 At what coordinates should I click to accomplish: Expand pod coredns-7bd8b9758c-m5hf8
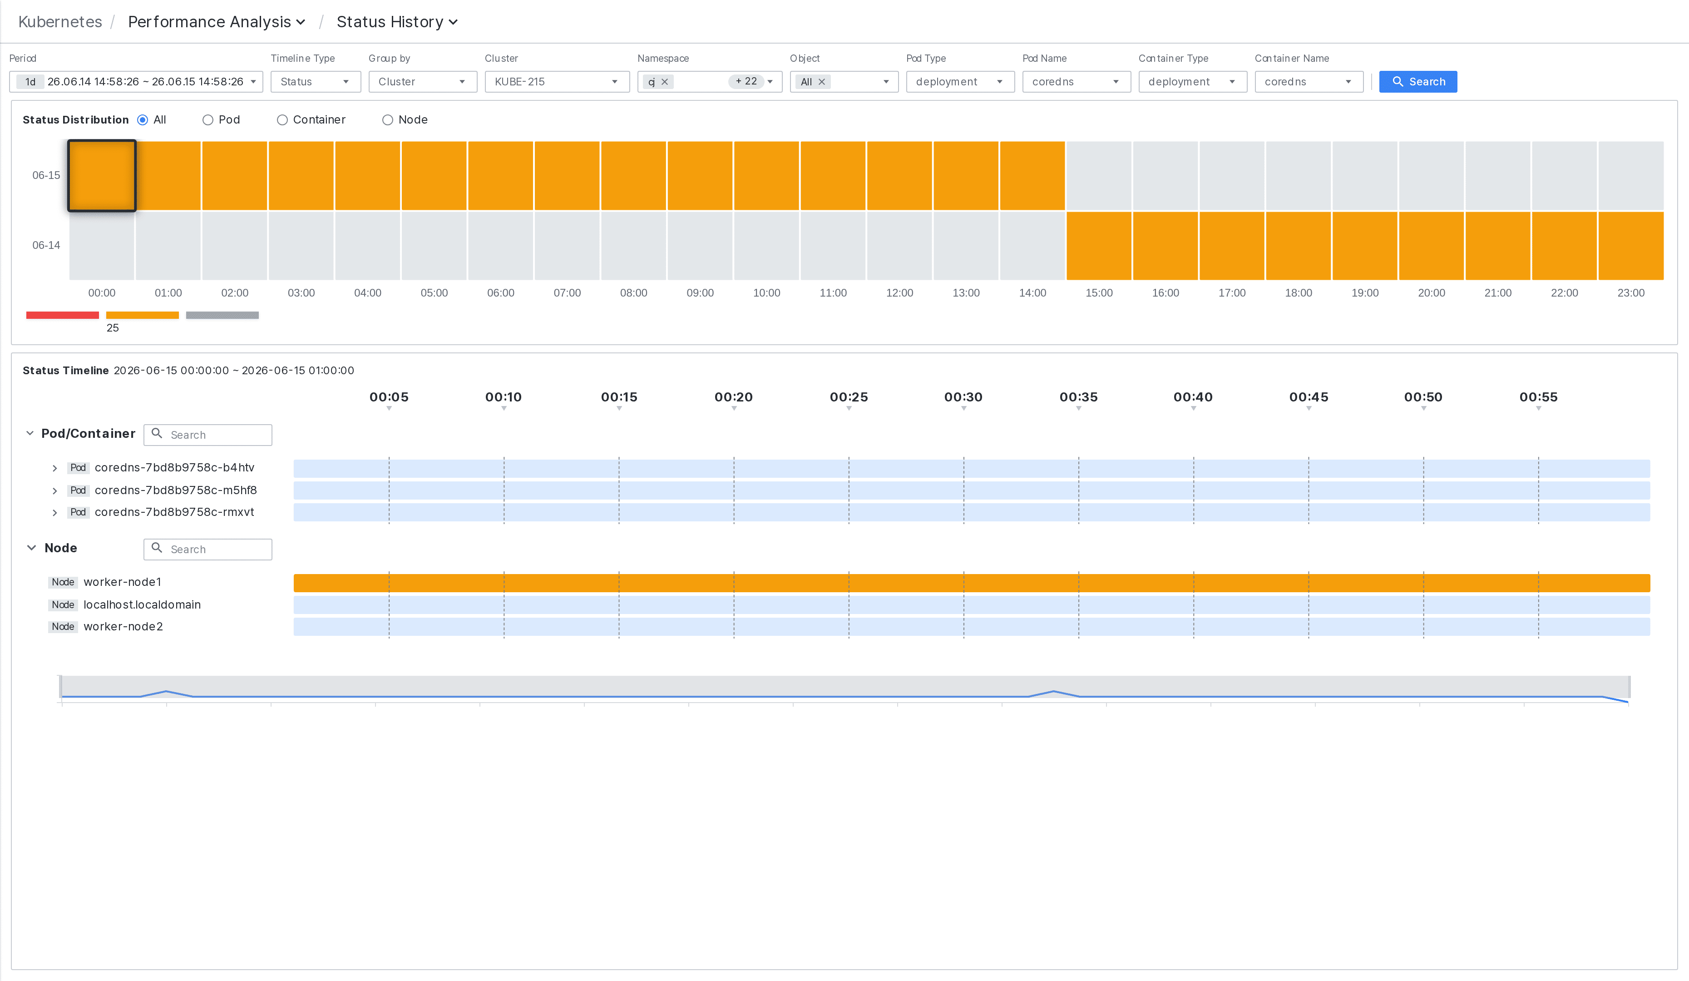(x=55, y=491)
